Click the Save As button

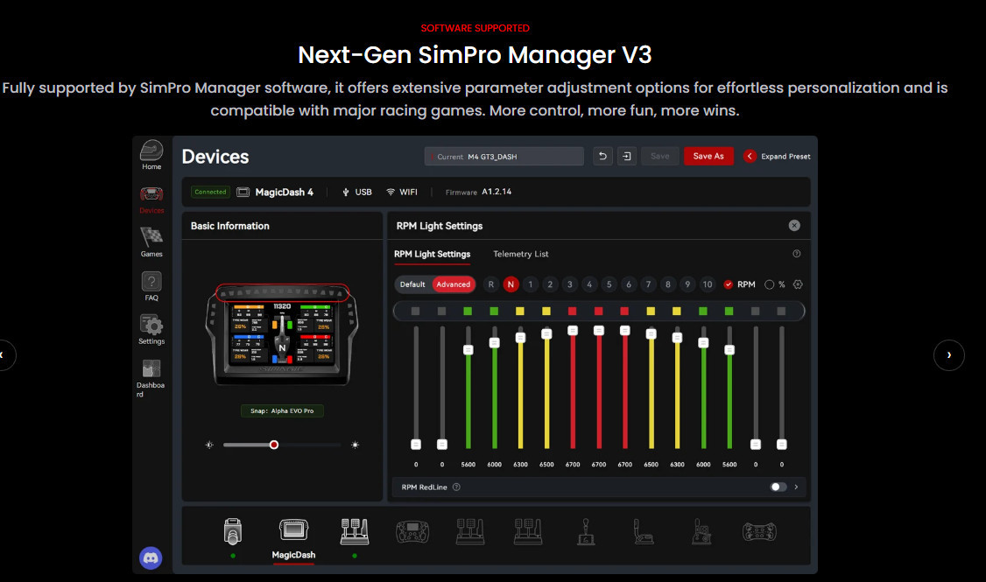pos(708,156)
